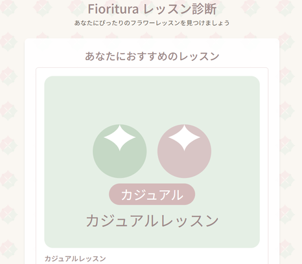
Task: Select the green circle flower icon
Action: tap(120, 151)
